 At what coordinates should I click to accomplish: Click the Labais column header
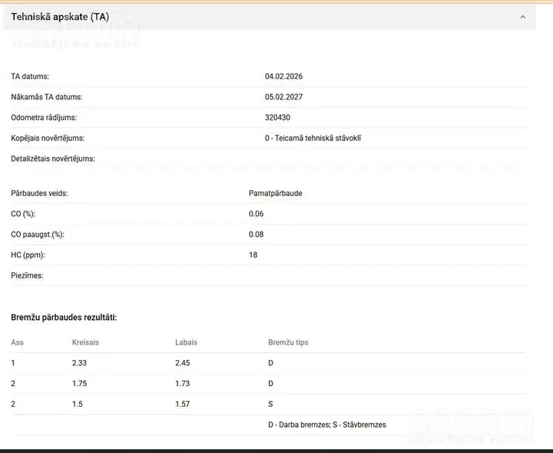tap(186, 342)
